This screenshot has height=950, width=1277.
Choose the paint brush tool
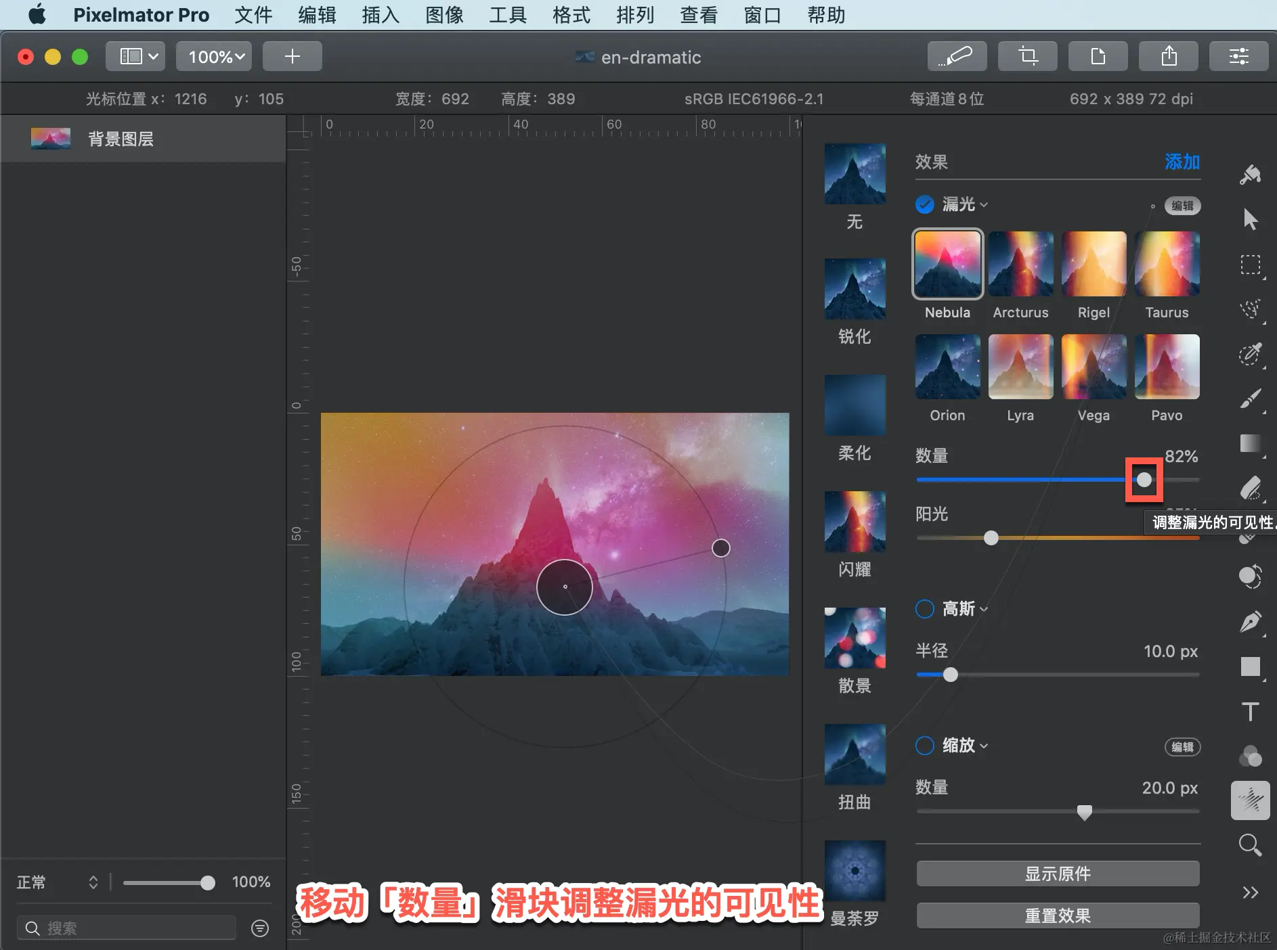click(x=1250, y=399)
